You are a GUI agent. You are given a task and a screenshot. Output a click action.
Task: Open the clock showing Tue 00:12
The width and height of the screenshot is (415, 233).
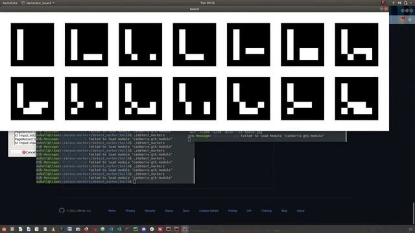tap(207, 3)
